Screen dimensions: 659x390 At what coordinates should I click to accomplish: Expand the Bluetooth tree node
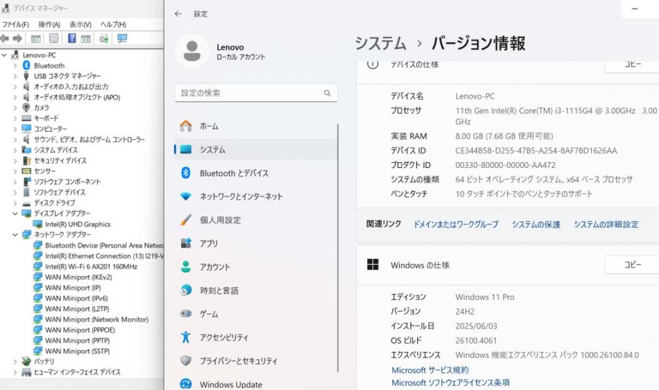click(15, 66)
